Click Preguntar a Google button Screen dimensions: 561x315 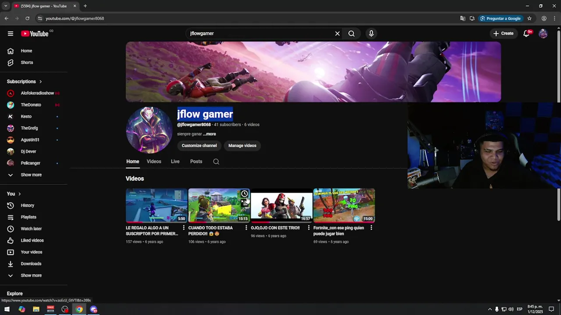pyautogui.click(x=501, y=18)
